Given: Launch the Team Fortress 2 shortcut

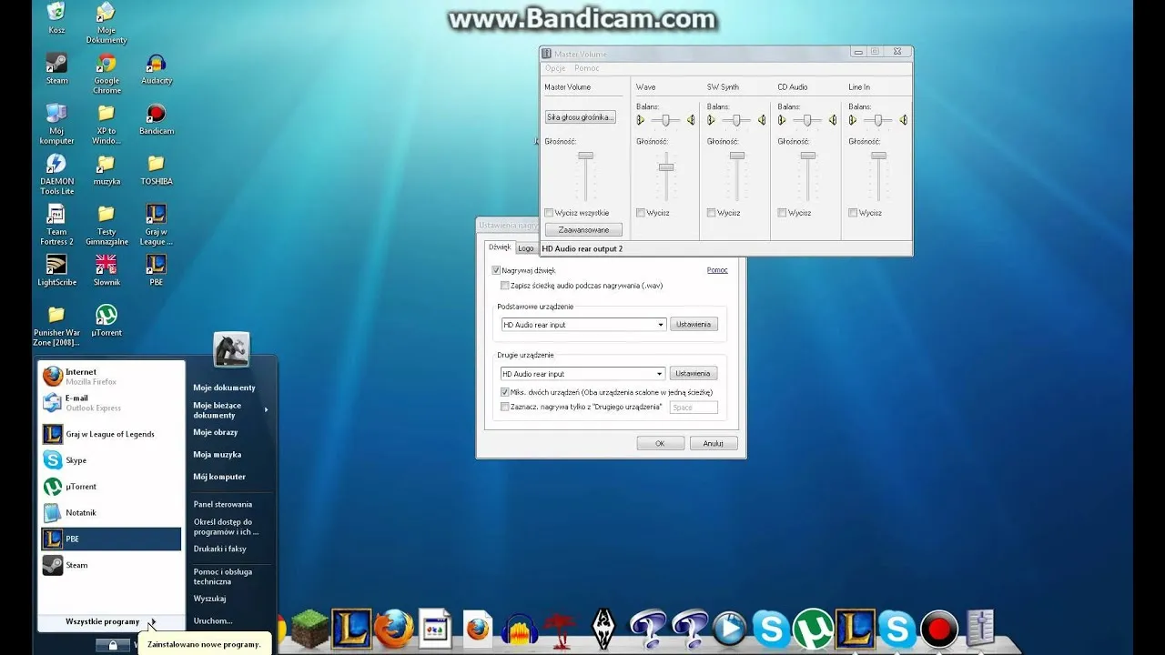Looking at the screenshot, I should point(56,215).
